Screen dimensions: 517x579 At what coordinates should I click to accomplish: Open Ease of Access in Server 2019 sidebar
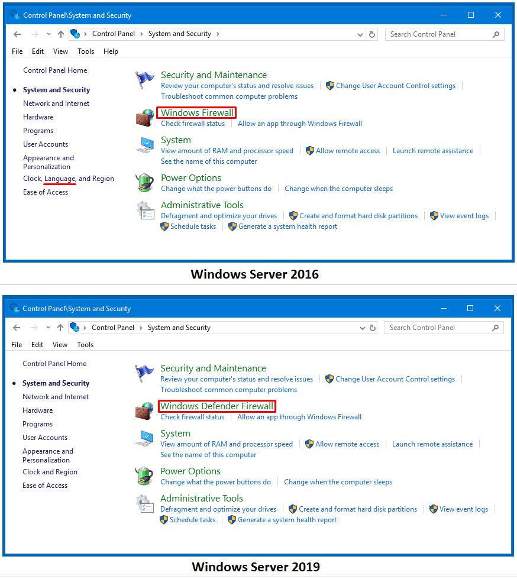45,486
